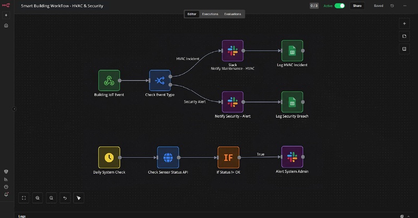Open the three-dot workflow options menu
Screen dimensions: 418x218
pyautogui.click(x=404, y=6)
